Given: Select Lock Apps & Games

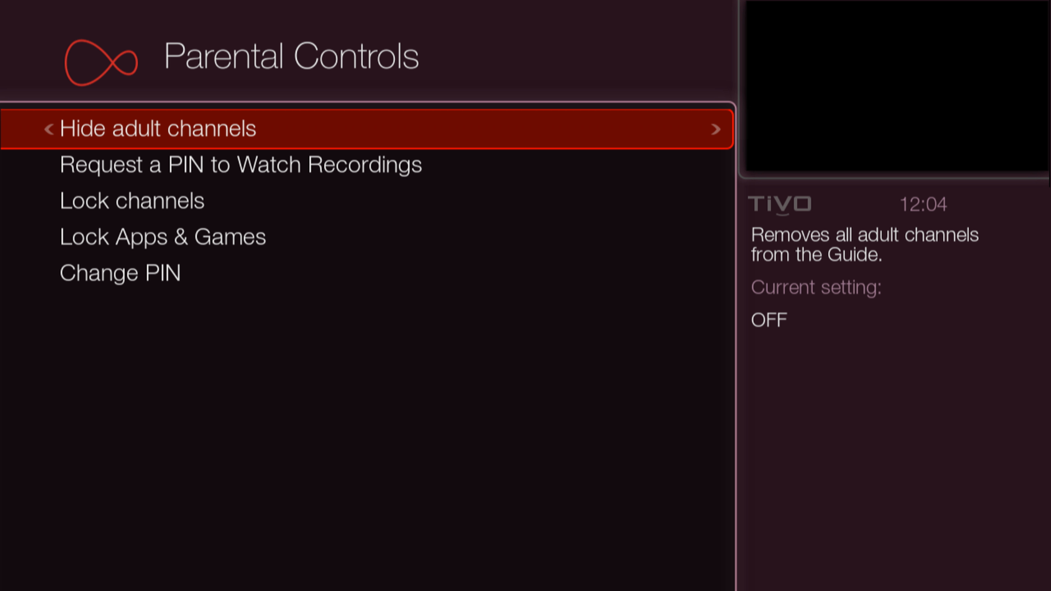Looking at the screenshot, I should coord(163,237).
